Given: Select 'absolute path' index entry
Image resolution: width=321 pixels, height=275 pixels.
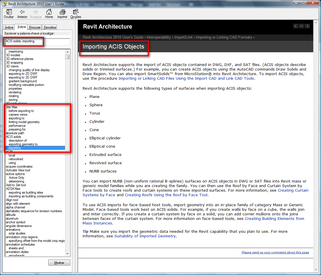Looking at the screenshot, I should click(x=15, y=133).
